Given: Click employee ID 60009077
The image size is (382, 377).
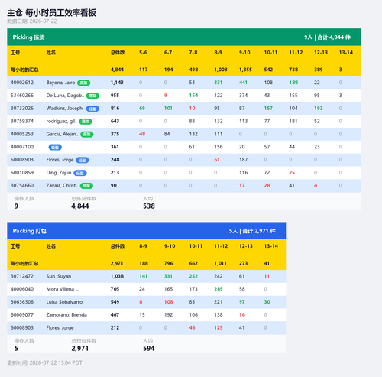Looking at the screenshot, I should [22, 315].
